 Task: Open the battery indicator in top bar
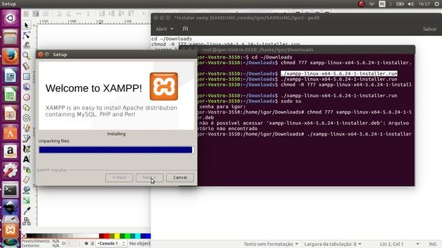tap(400, 4)
